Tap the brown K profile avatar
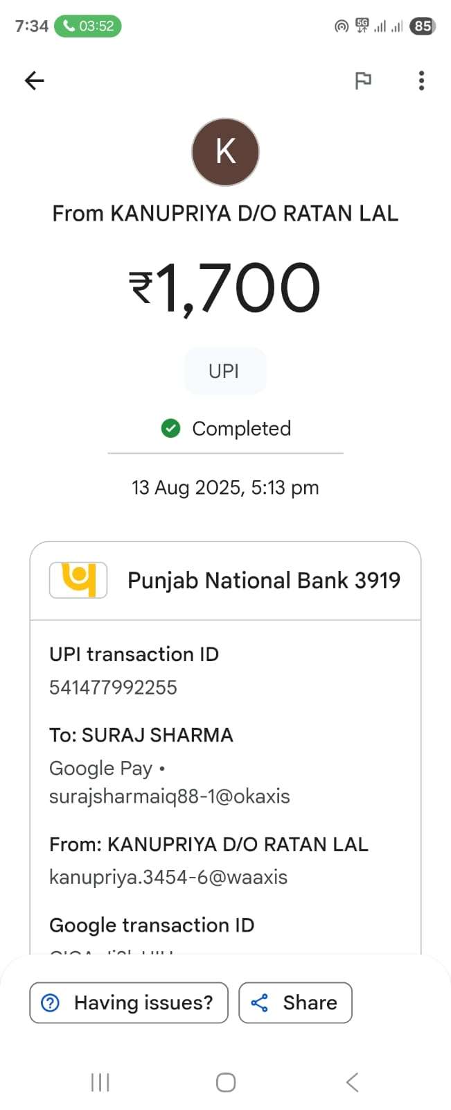Viewport: 451px width, 1110px height. tap(225, 152)
